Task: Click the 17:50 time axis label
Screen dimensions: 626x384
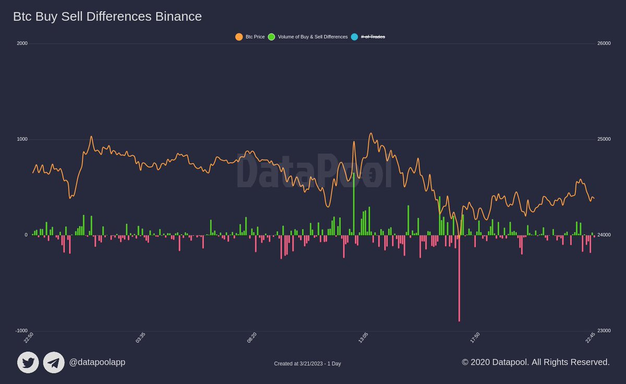Action: [474, 338]
